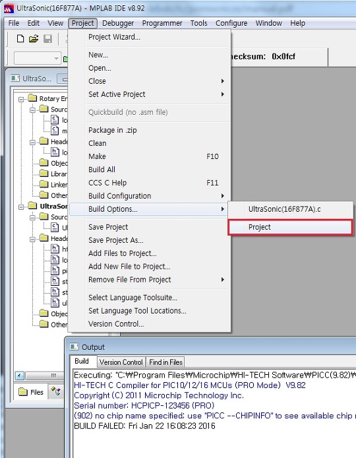Select the 'm' C source file in Rotary project
This screenshot has height=458, width=356.
pos(59,131)
